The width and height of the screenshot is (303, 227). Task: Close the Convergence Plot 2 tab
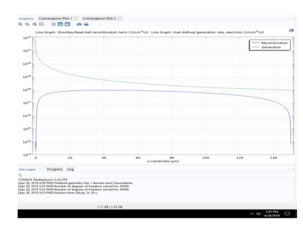point(120,18)
